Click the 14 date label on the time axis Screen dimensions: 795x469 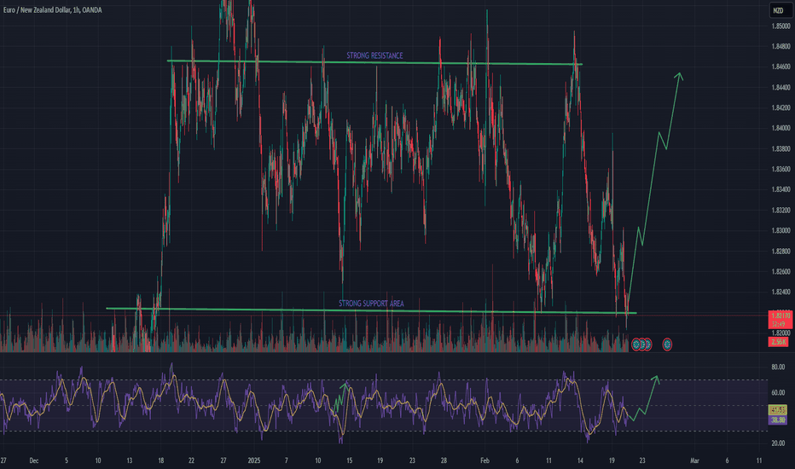(x=580, y=460)
